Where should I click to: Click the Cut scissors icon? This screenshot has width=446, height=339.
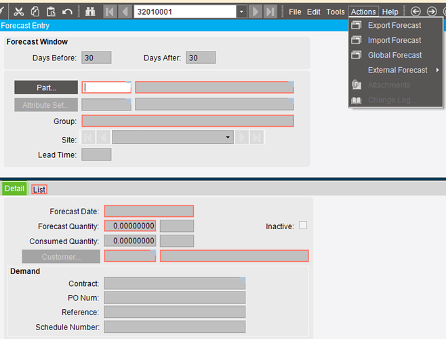pos(19,12)
